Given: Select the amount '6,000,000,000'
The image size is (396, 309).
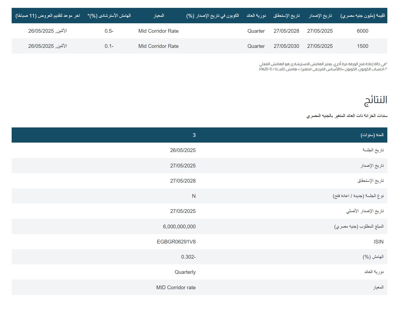Looking at the screenshot, I should (x=179, y=226).
